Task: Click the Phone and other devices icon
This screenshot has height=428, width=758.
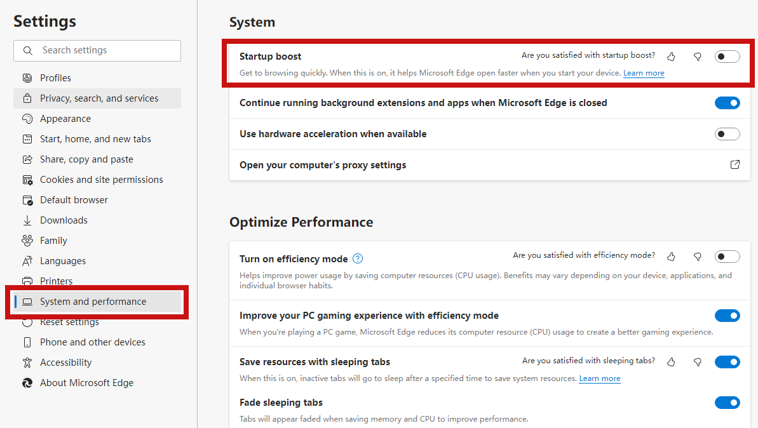Action: pos(27,342)
